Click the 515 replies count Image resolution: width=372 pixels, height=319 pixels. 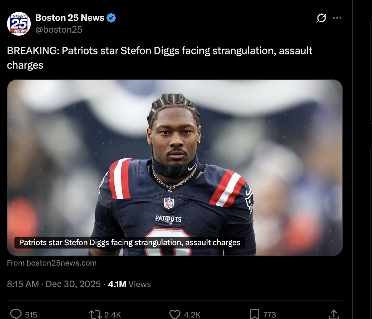31,315
